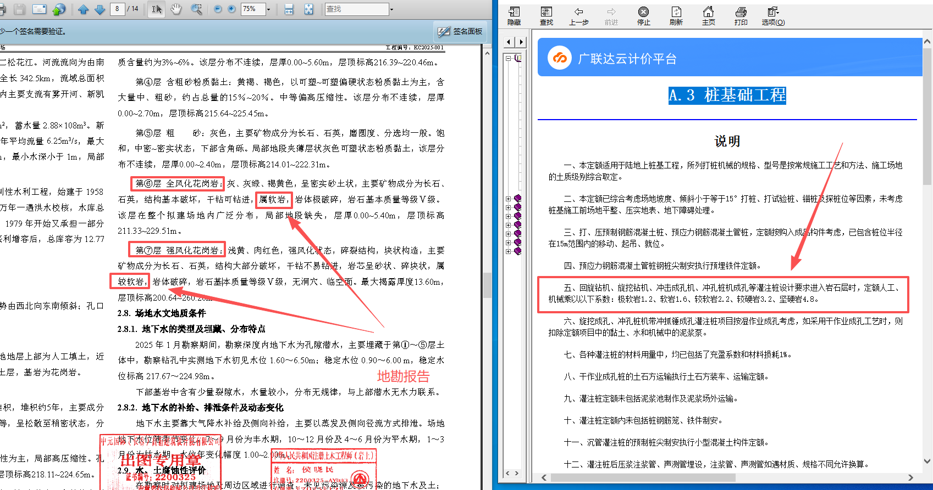Go to next page with down arrow

point(100,9)
